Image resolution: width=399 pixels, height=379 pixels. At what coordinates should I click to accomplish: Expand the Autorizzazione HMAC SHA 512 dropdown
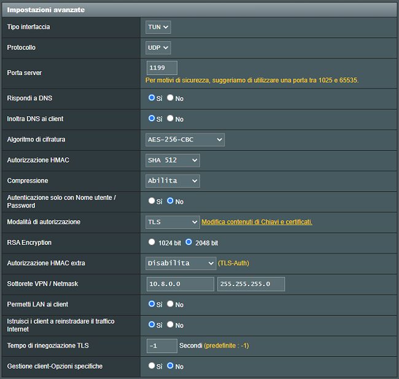(172, 160)
